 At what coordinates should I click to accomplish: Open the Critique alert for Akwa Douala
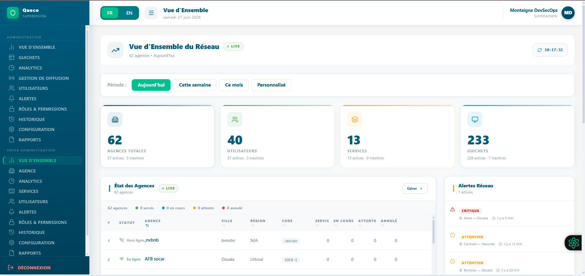point(509,214)
